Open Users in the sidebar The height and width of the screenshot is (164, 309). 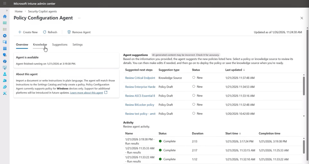pos(5,74)
